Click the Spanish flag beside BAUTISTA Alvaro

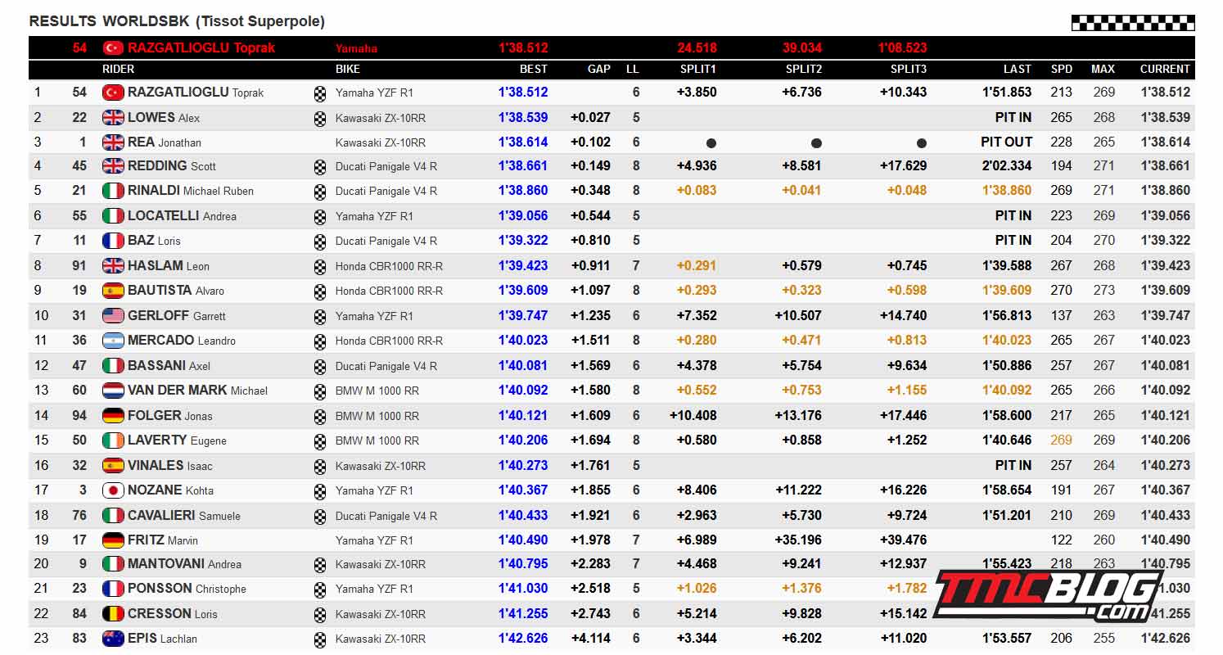[113, 291]
